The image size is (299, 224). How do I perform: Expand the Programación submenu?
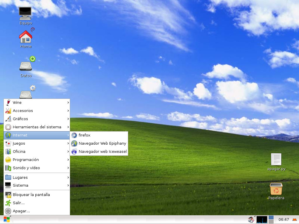(x=37, y=160)
